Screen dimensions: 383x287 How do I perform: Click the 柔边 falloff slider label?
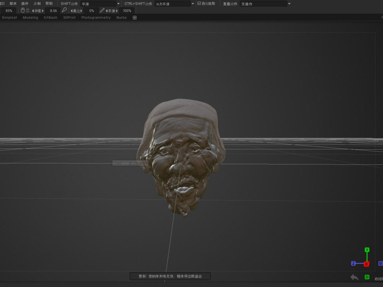[x=77, y=11]
